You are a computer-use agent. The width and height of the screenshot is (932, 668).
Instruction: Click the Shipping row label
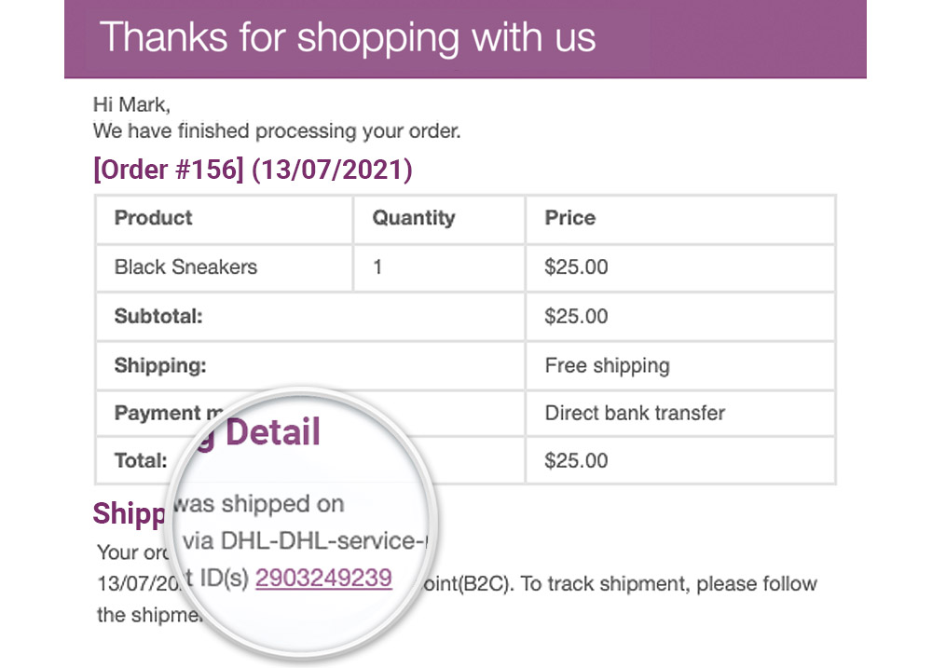[x=160, y=365]
